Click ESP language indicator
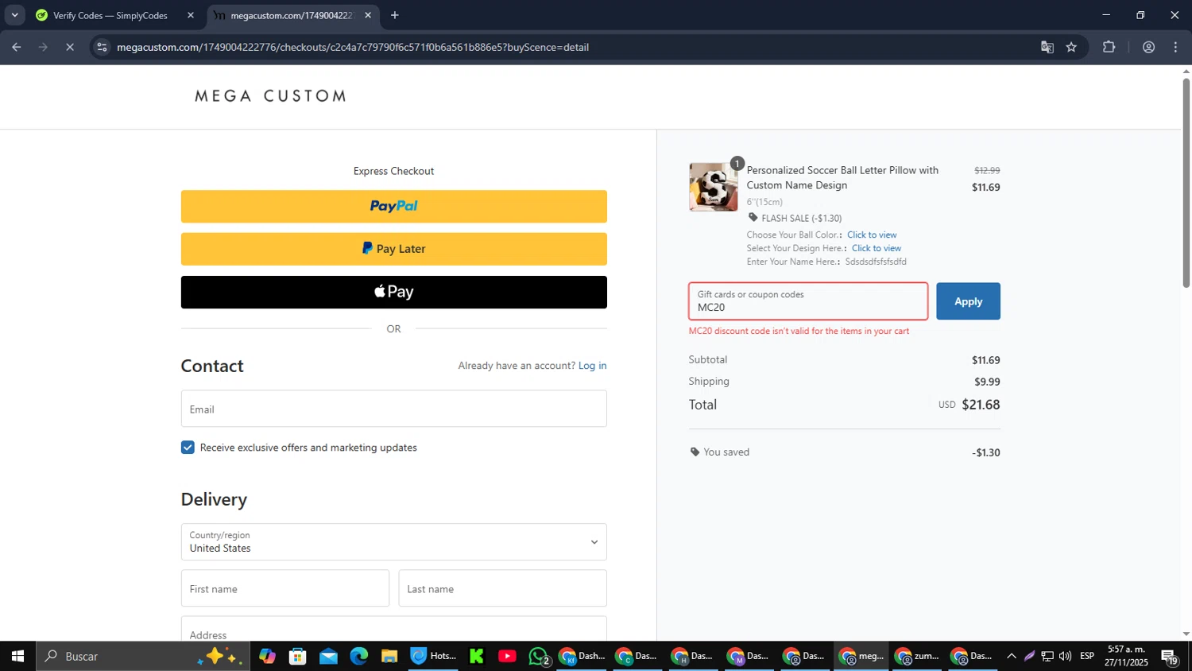 (x=1087, y=656)
